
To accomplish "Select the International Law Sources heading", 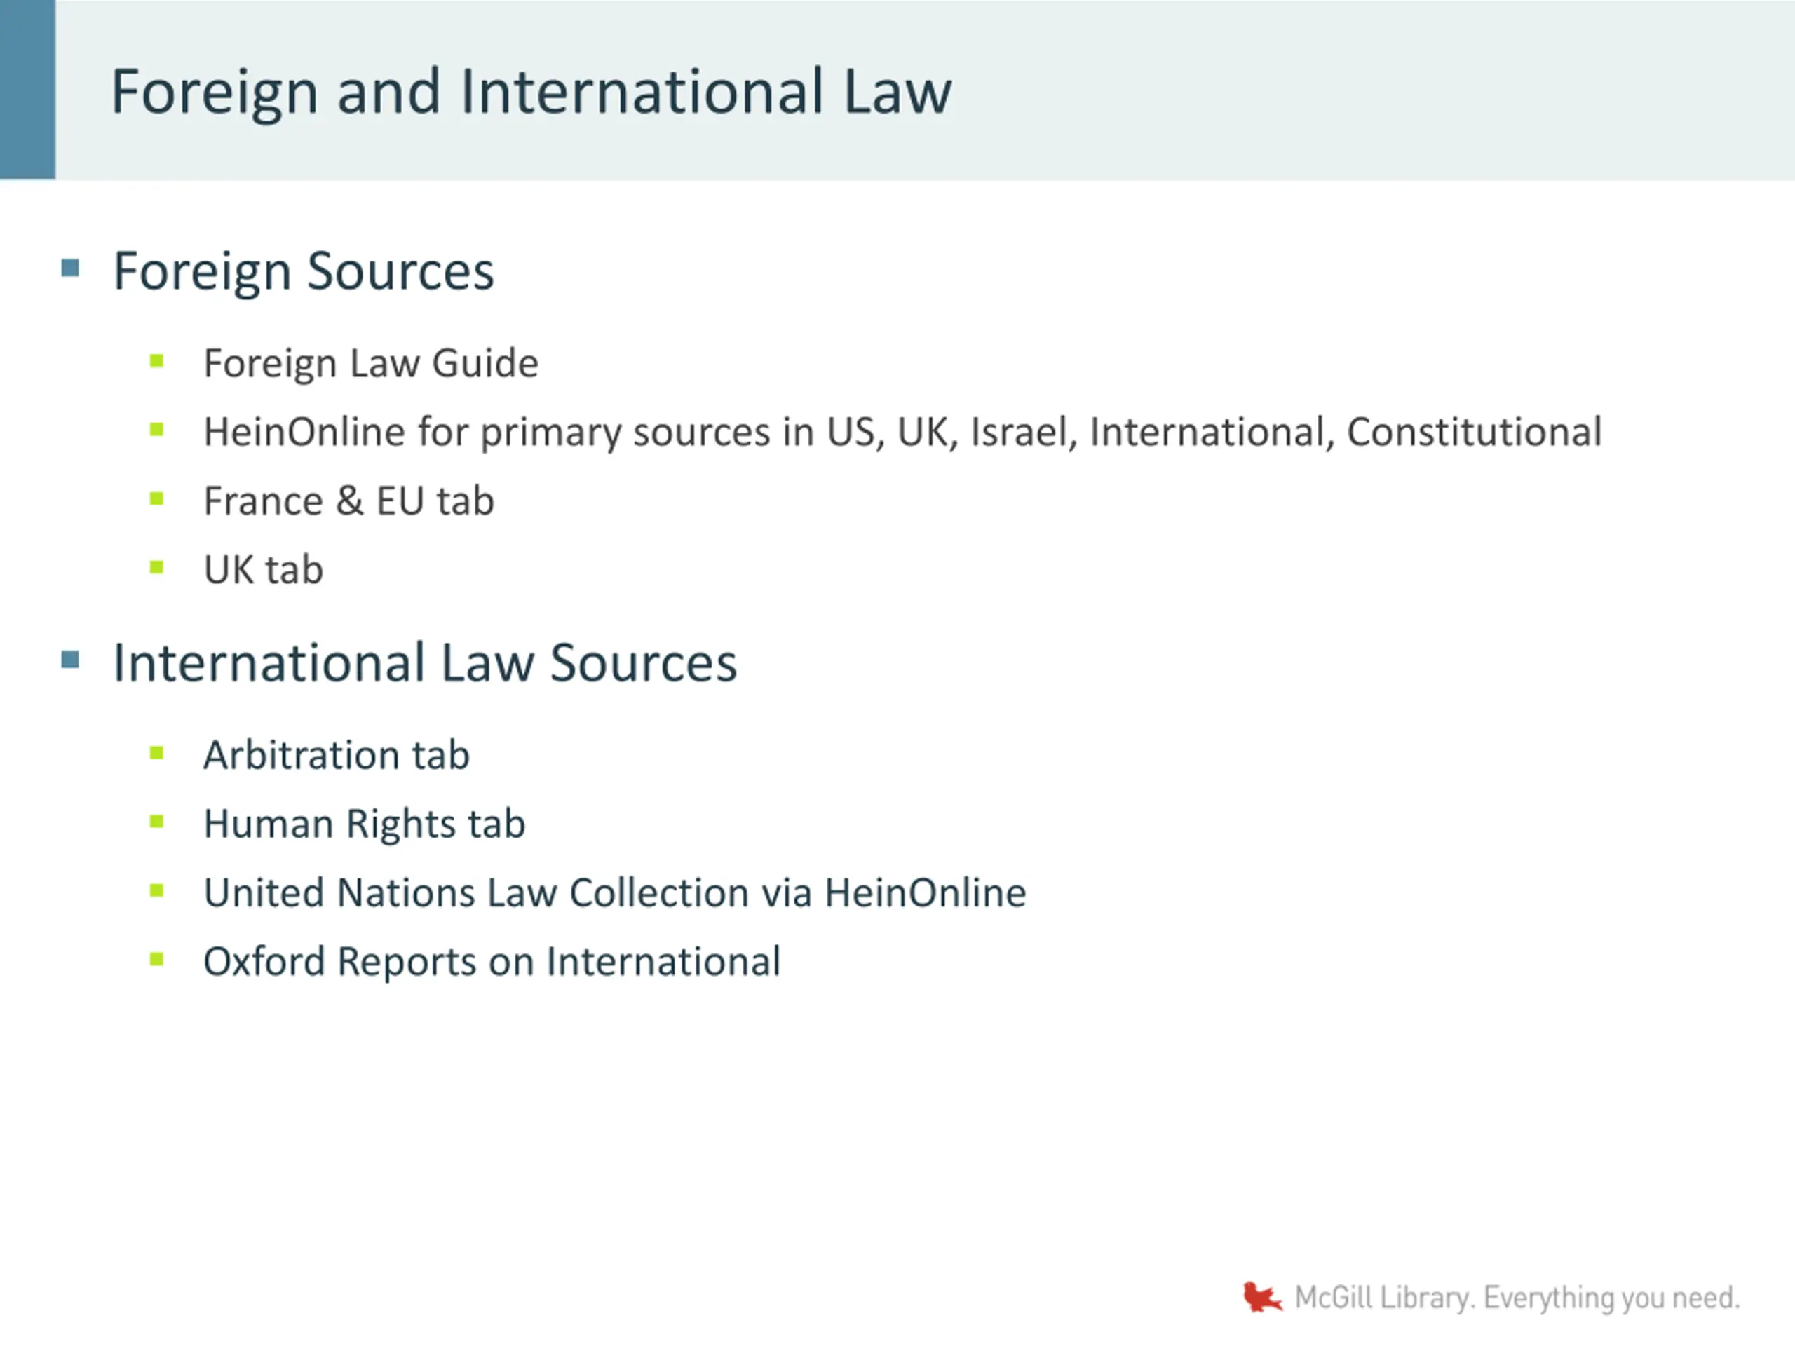I will point(424,663).
